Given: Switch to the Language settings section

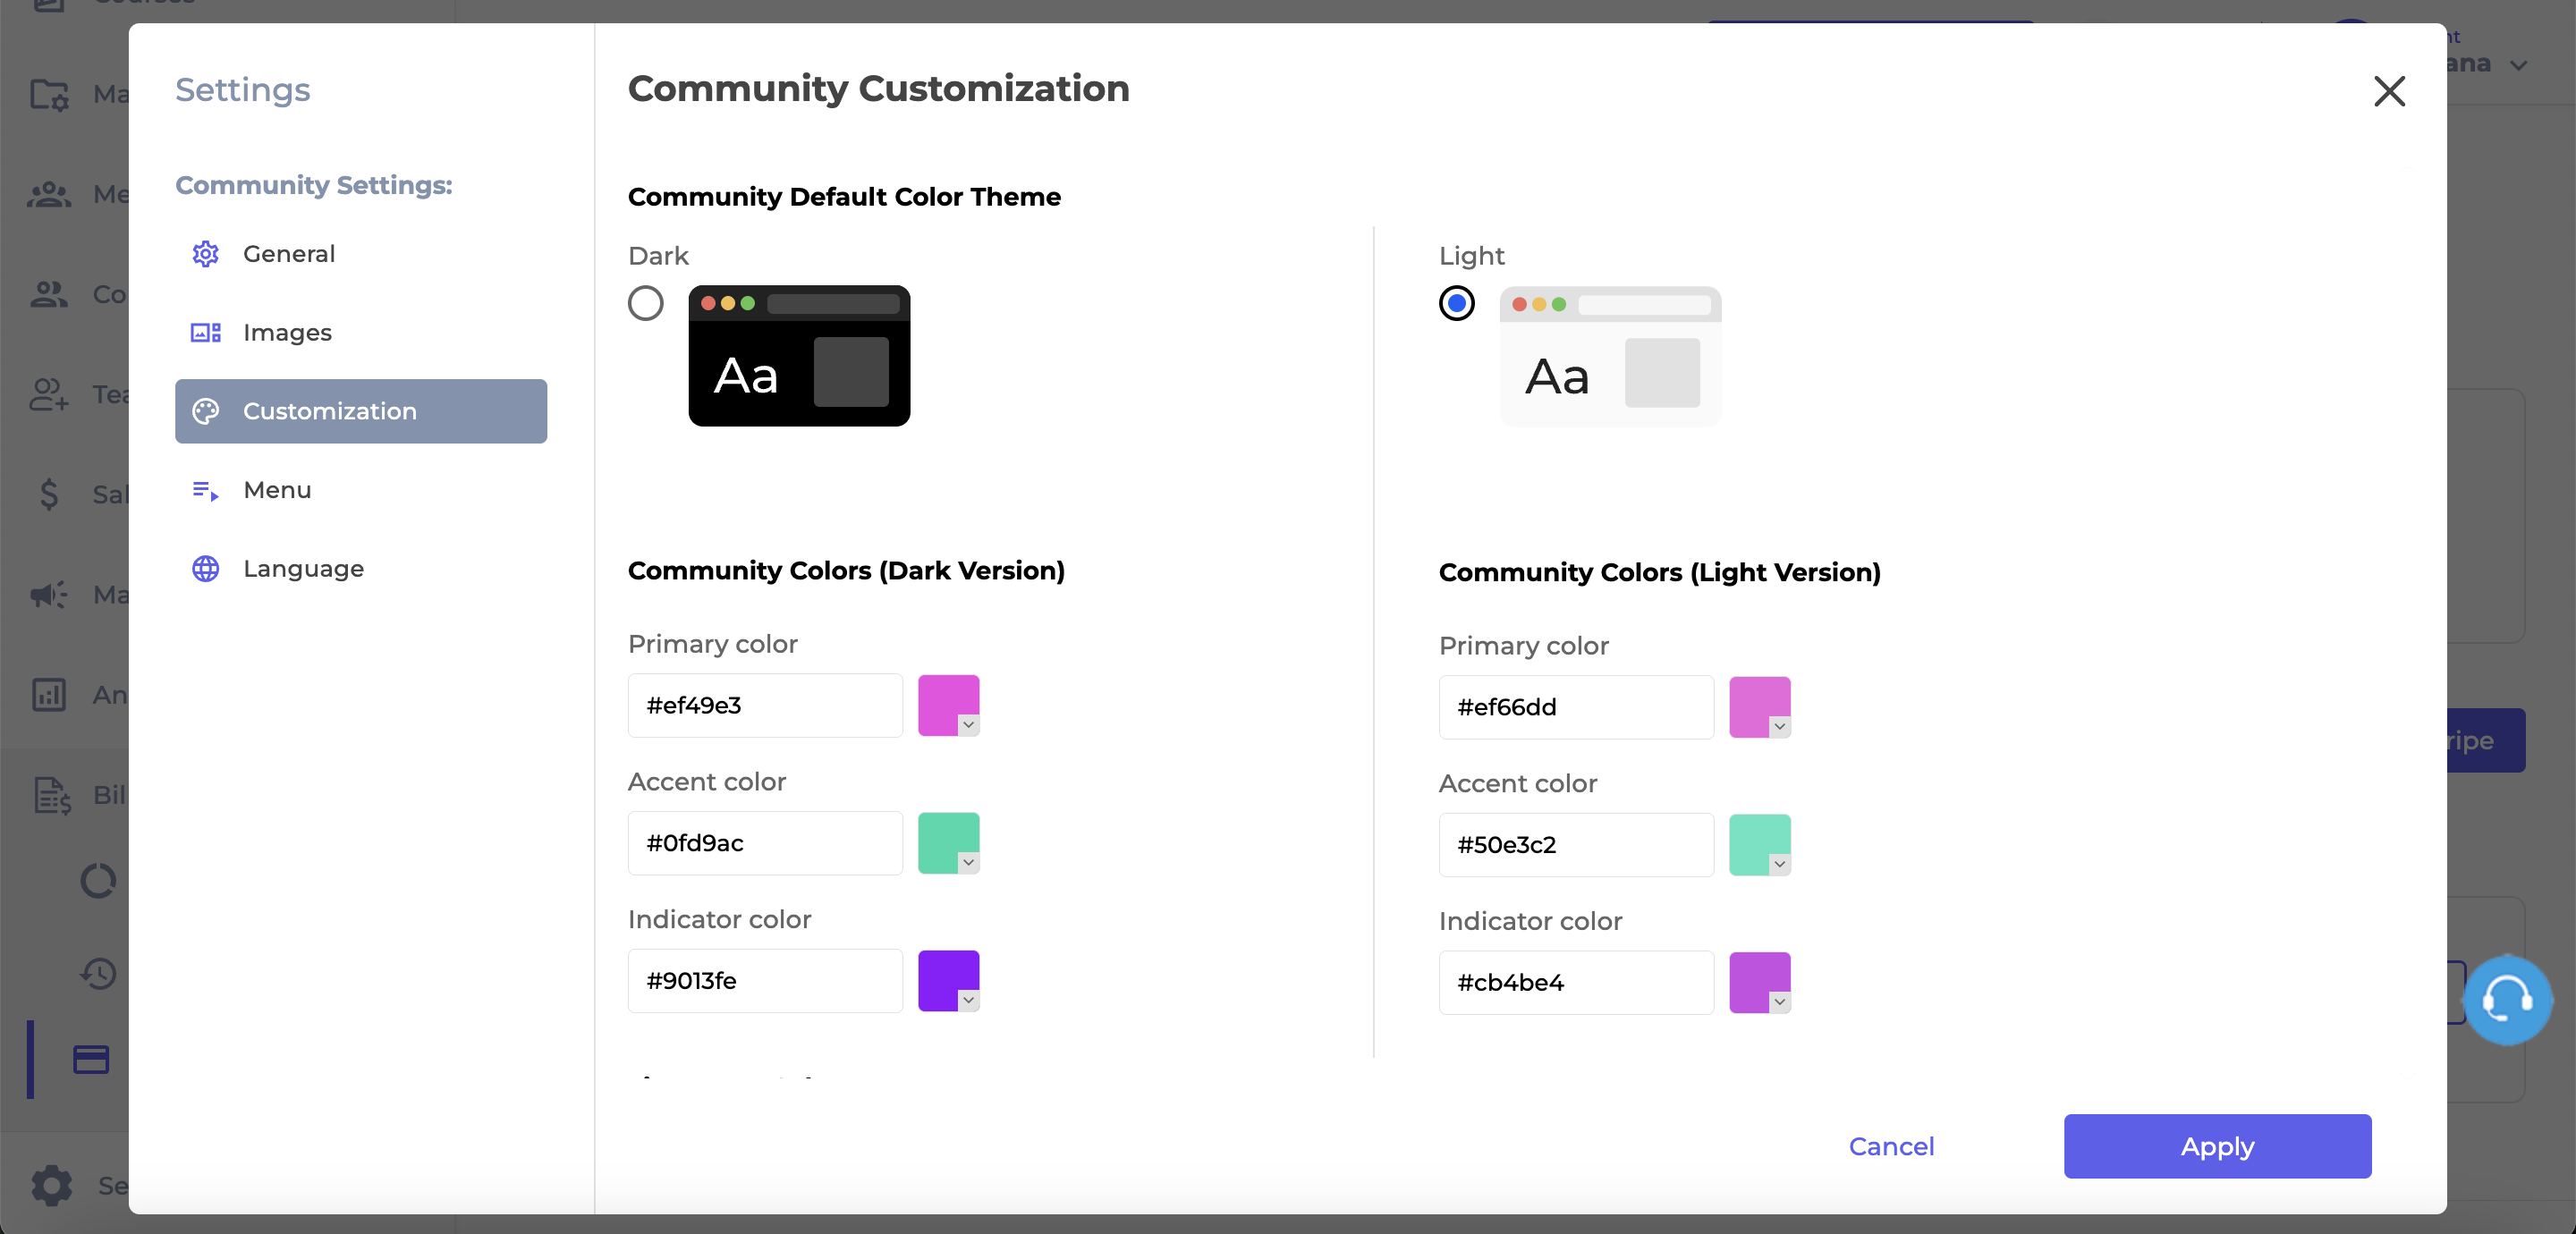Looking at the screenshot, I should (x=303, y=569).
